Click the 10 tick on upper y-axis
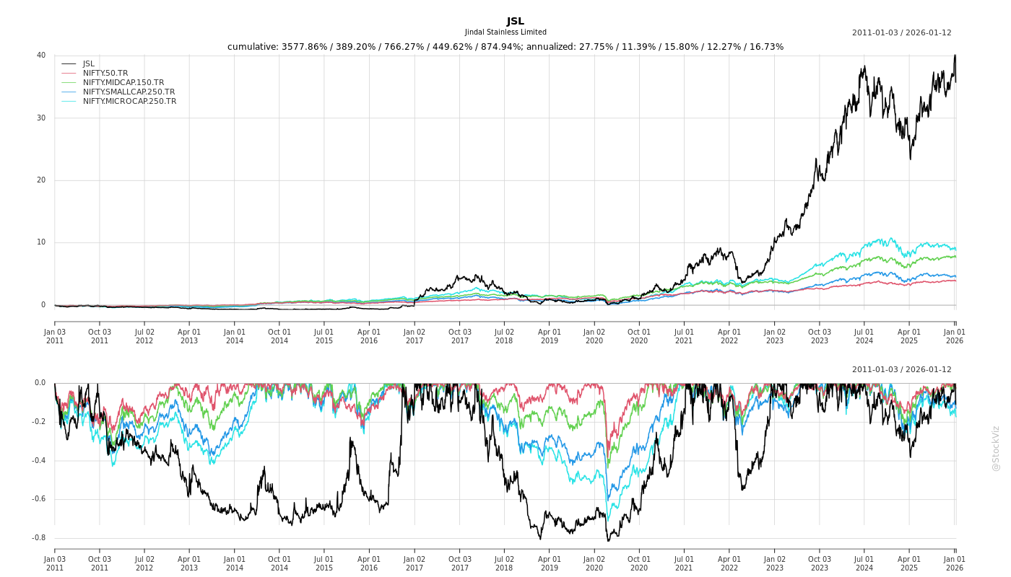Screen dimensions: 1011x577 point(41,242)
